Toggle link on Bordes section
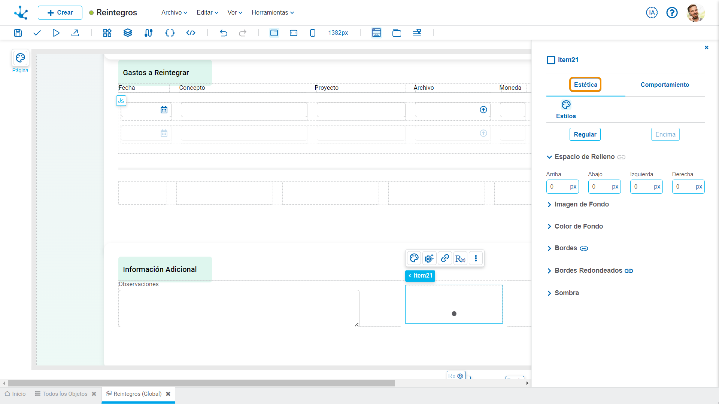This screenshot has height=404, width=719. coord(584,248)
